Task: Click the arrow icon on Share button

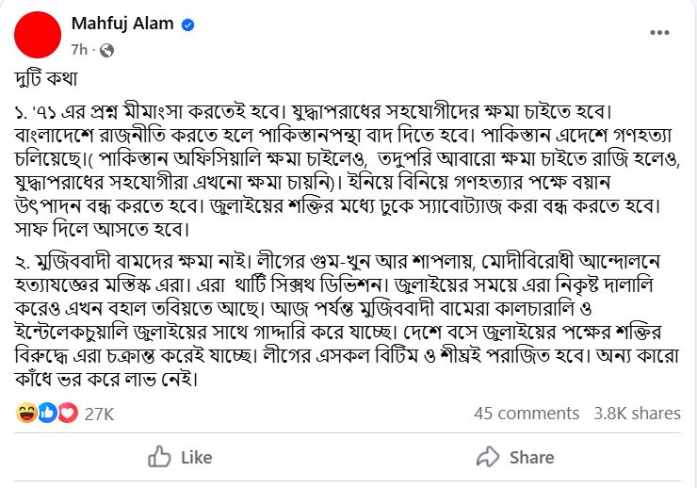Action: [488, 457]
